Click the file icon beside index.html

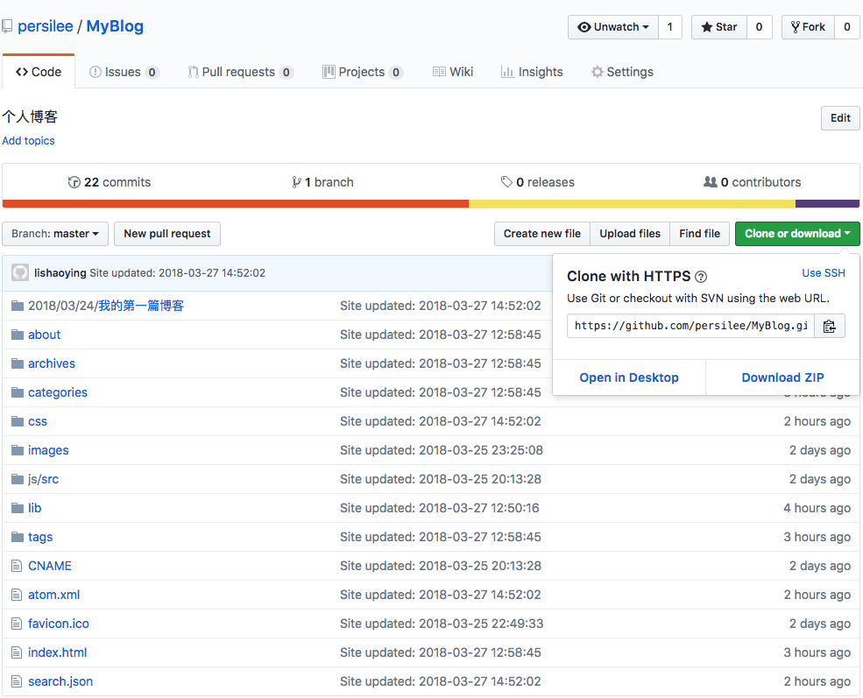[16, 652]
